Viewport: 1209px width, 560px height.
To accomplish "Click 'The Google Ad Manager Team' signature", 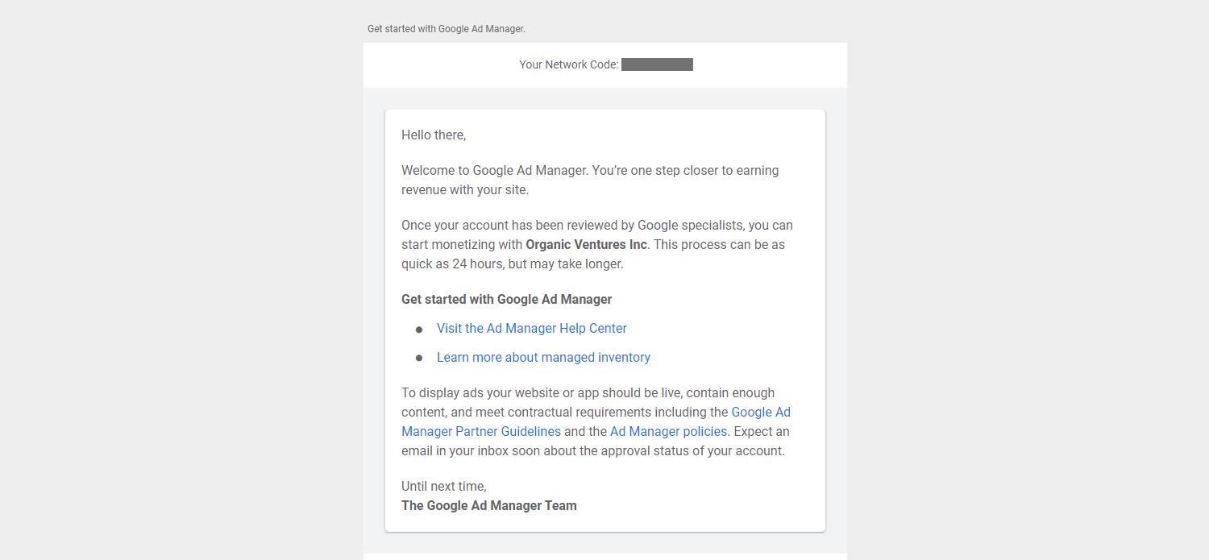I will coord(488,505).
